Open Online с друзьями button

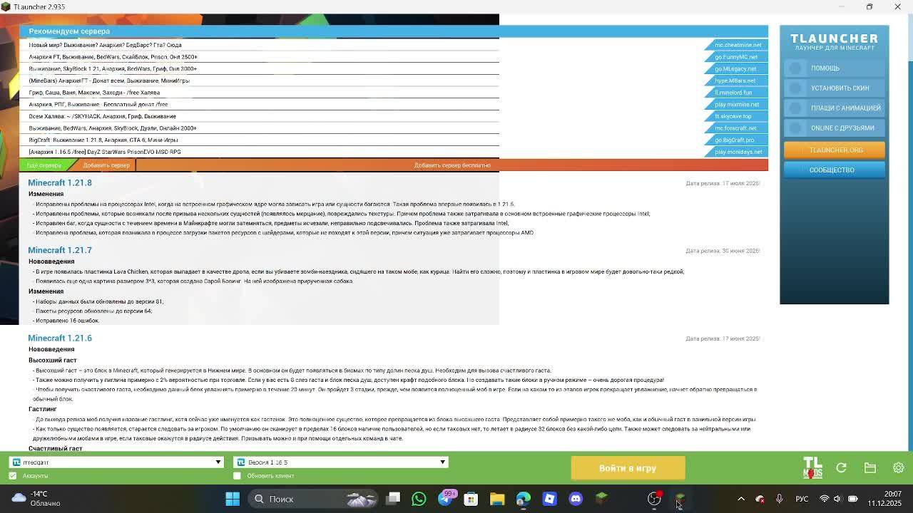pos(835,128)
